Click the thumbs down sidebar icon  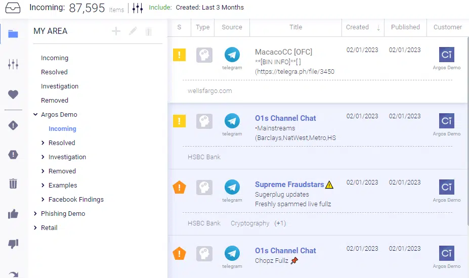[13, 244]
